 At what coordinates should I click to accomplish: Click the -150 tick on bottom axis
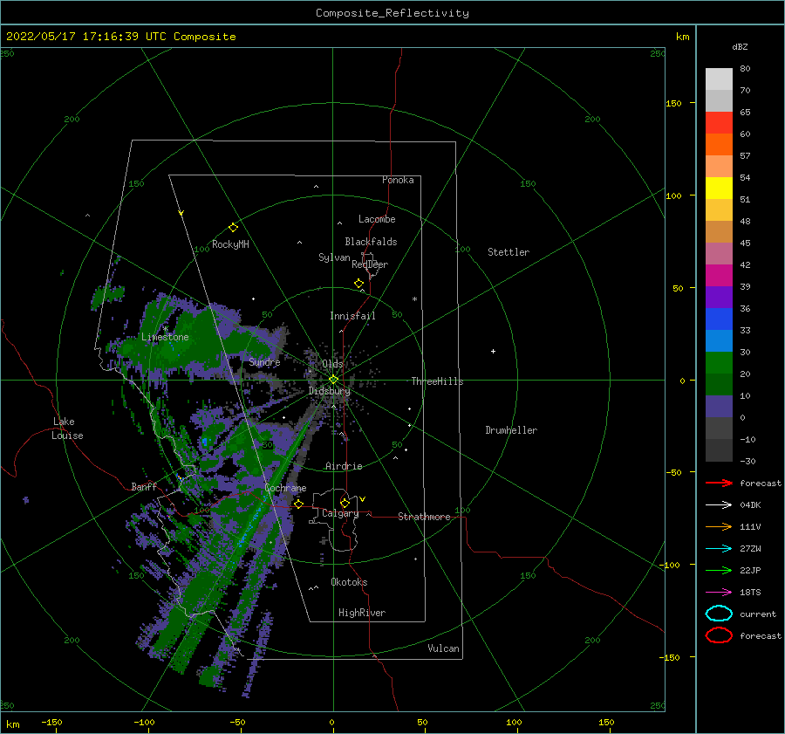tap(51, 722)
